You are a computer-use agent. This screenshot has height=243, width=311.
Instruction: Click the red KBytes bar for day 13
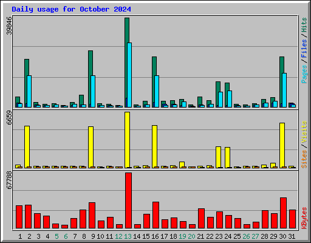click(128, 200)
